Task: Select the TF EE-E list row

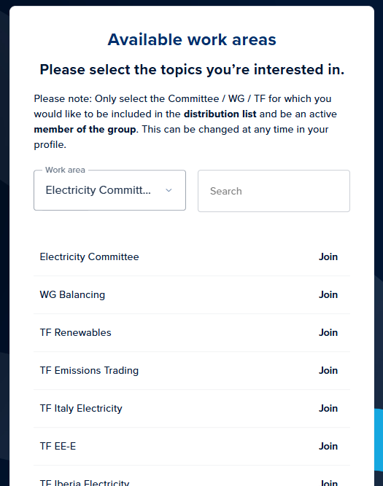Action: tap(192, 446)
